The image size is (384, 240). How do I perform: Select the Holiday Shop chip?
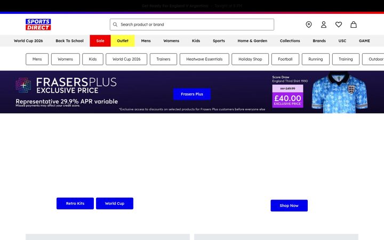(x=250, y=59)
